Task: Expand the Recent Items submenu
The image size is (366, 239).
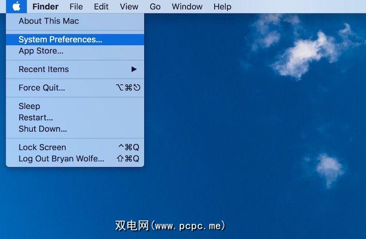Action: 75,69
